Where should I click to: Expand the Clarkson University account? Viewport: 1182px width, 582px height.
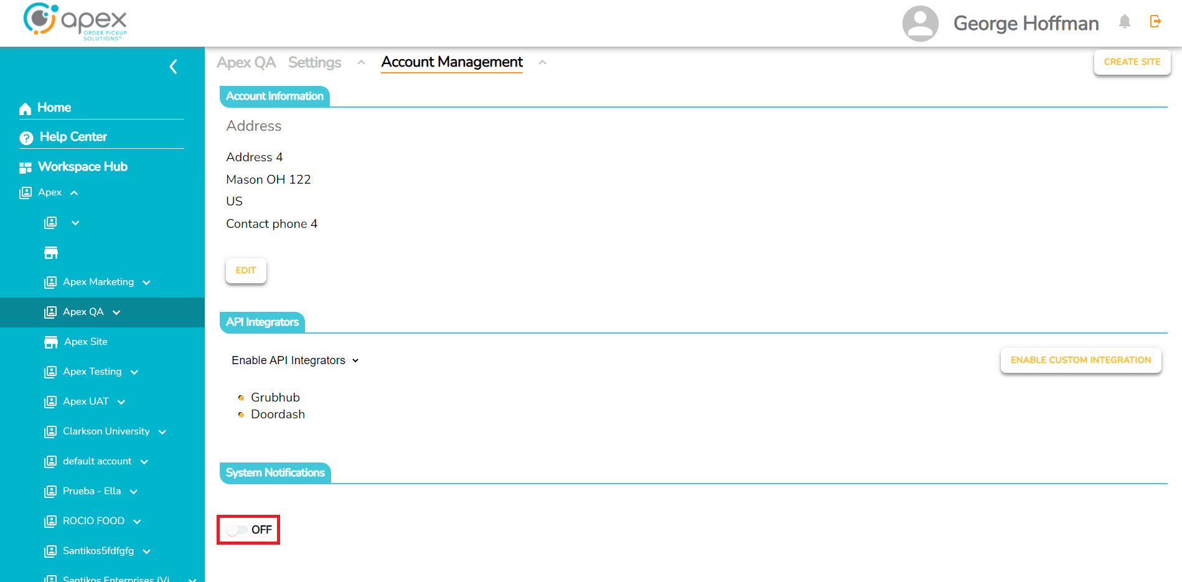click(x=162, y=432)
